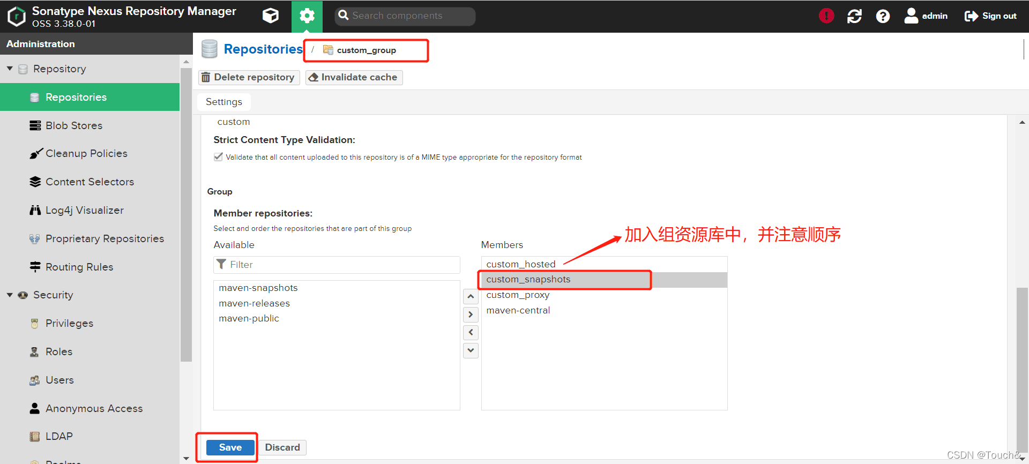Open the Help question mark icon
Screen dimensions: 1029x464
(883, 16)
